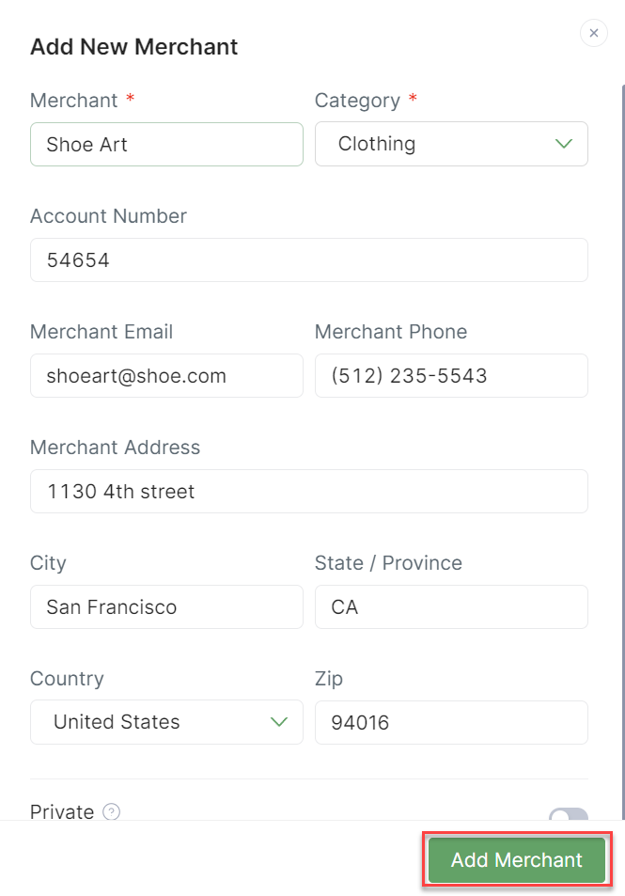Image resolution: width=625 pixels, height=896 pixels.
Task: Open the Category dropdown showing Clothing
Action: click(450, 144)
